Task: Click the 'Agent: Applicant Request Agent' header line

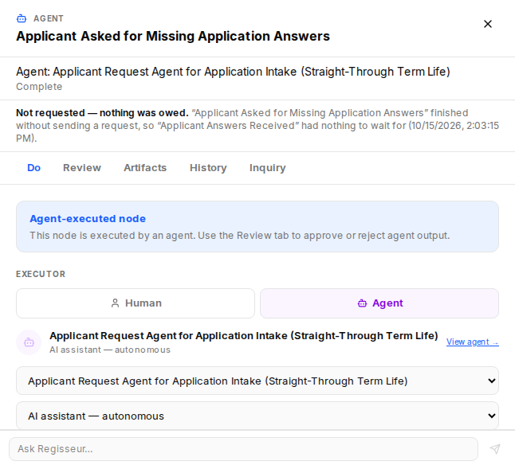Action: point(234,72)
